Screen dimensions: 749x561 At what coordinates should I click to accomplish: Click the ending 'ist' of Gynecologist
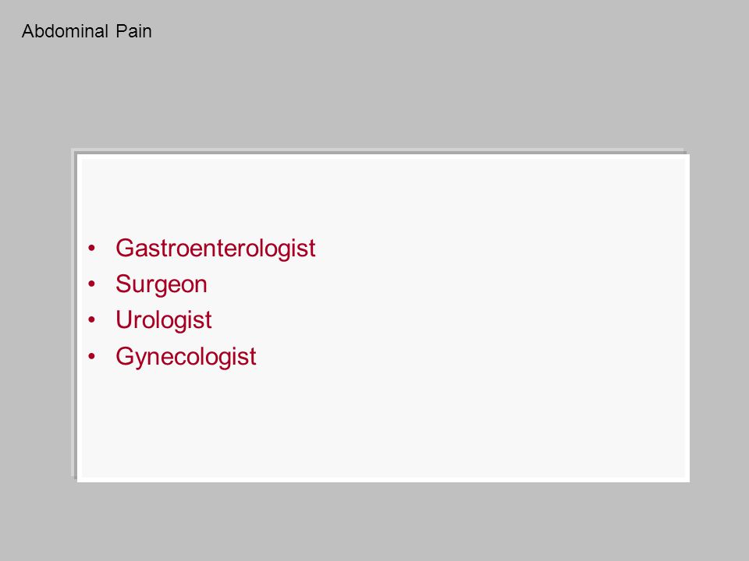pyautogui.click(x=246, y=356)
